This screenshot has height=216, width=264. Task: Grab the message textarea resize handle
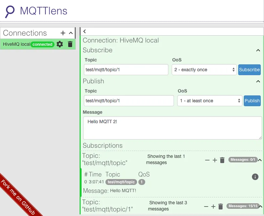[260, 138]
